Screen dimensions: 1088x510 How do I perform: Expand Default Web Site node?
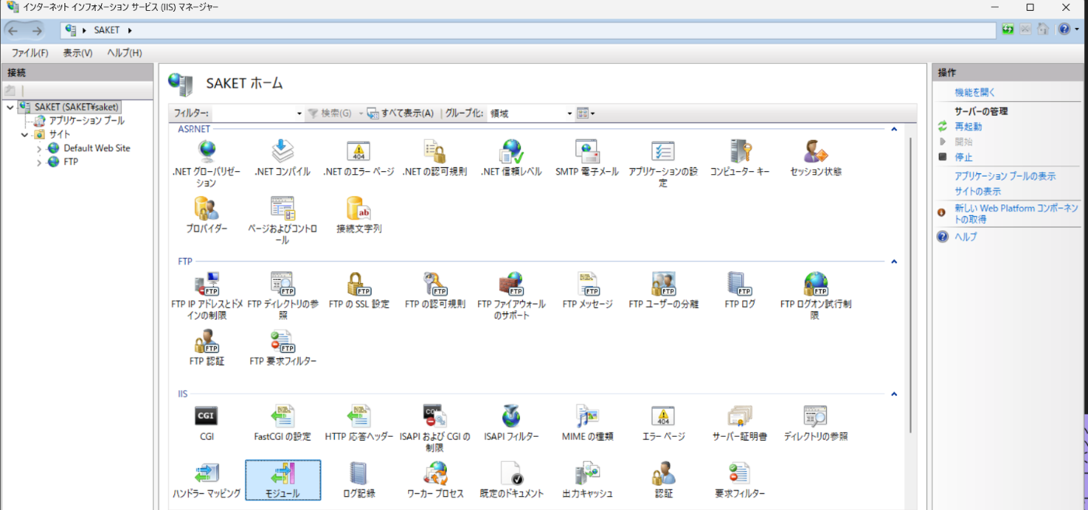click(39, 148)
